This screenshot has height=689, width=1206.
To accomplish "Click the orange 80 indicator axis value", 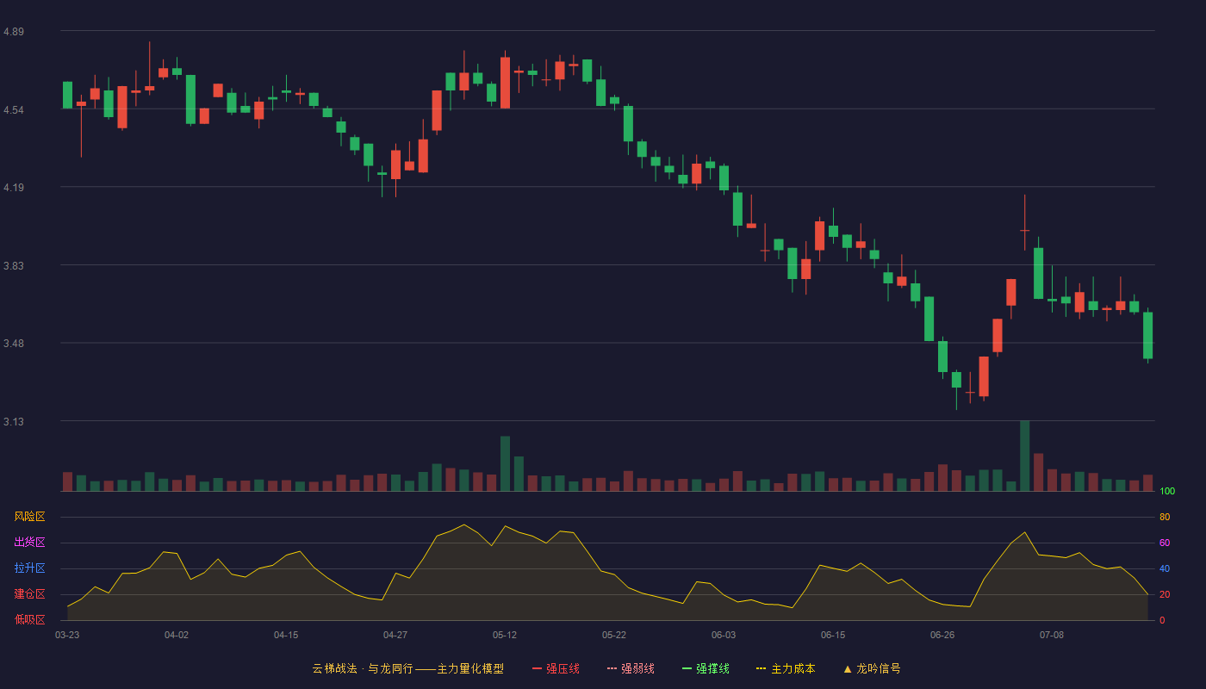I will click(1165, 517).
